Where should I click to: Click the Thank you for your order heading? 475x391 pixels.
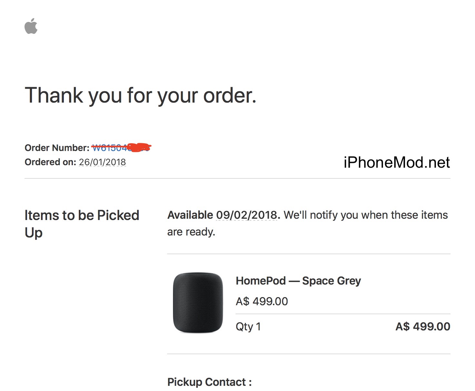pos(140,95)
